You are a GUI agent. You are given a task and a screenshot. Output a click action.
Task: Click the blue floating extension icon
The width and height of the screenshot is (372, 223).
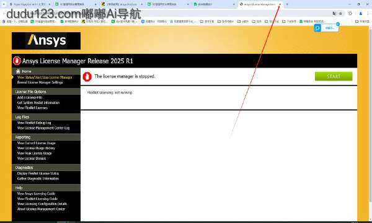(317, 28)
